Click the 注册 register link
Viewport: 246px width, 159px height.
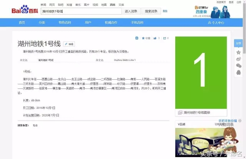(239, 2)
